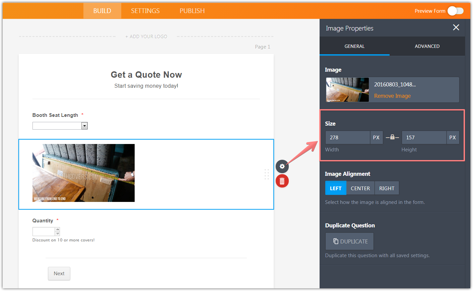Click PX unit beside the Width field
Screen dimensions: 473x291
coord(376,137)
